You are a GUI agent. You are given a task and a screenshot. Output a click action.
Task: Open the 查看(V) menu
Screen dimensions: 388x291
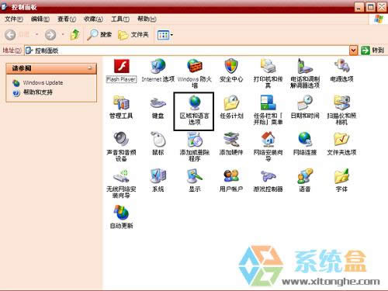coord(67,19)
